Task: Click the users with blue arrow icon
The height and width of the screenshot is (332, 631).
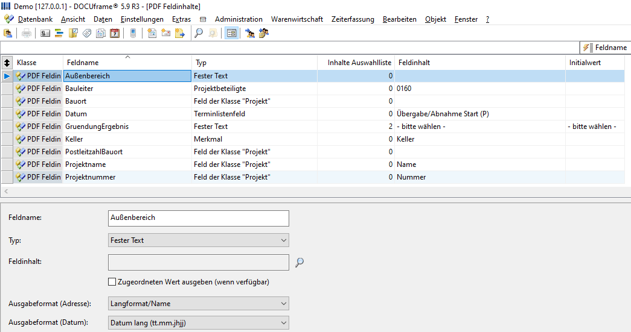Action: (x=250, y=33)
